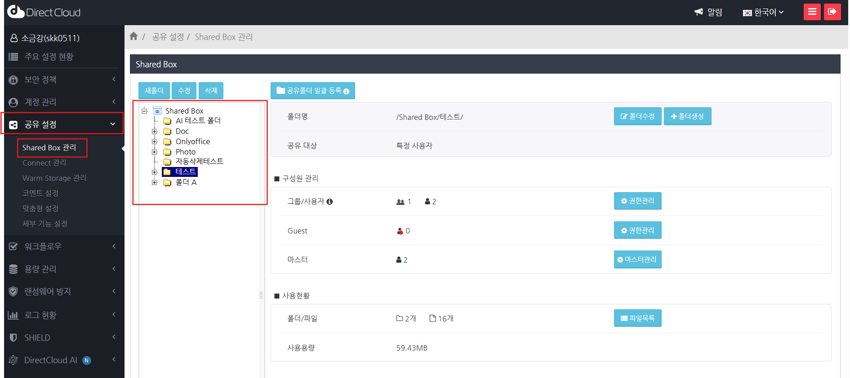This screenshot has height=378, width=850.
Task: Click the red hamburger menu icon
Action: pos(812,12)
